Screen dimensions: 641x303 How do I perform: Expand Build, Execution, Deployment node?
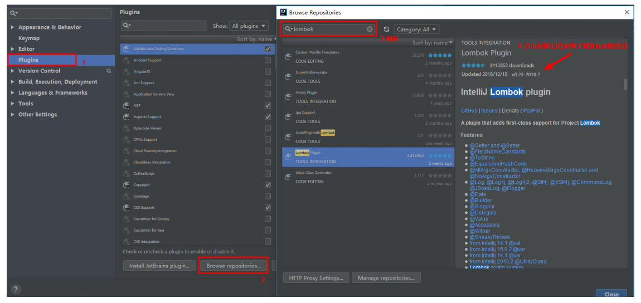[x=13, y=82]
